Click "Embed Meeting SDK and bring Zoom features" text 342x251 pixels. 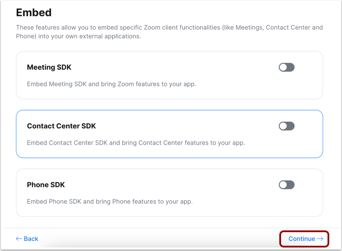pyautogui.click(x=111, y=84)
